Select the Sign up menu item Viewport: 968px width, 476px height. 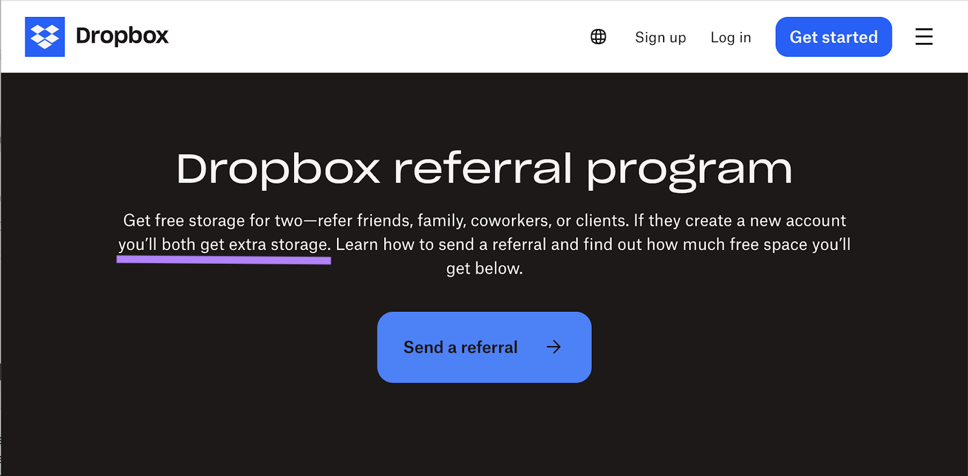click(x=660, y=37)
